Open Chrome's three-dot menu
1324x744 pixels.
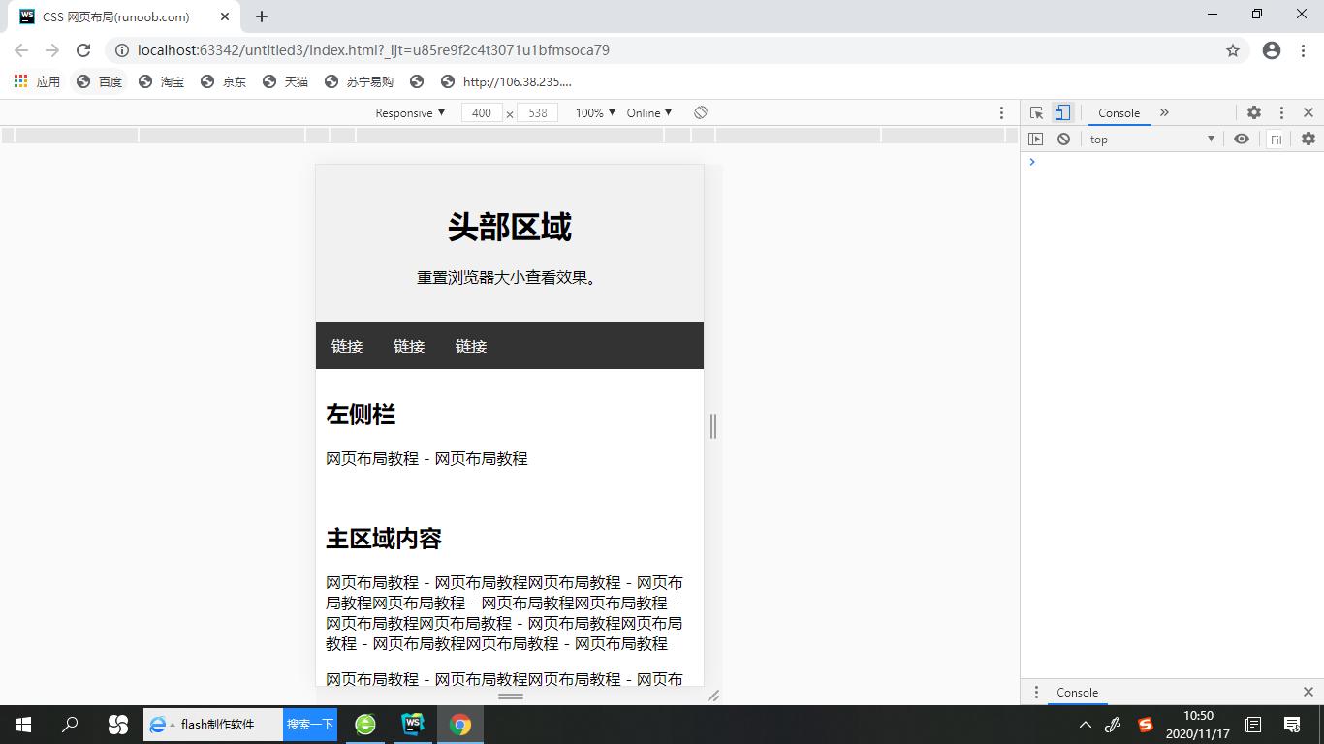[x=1303, y=50]
